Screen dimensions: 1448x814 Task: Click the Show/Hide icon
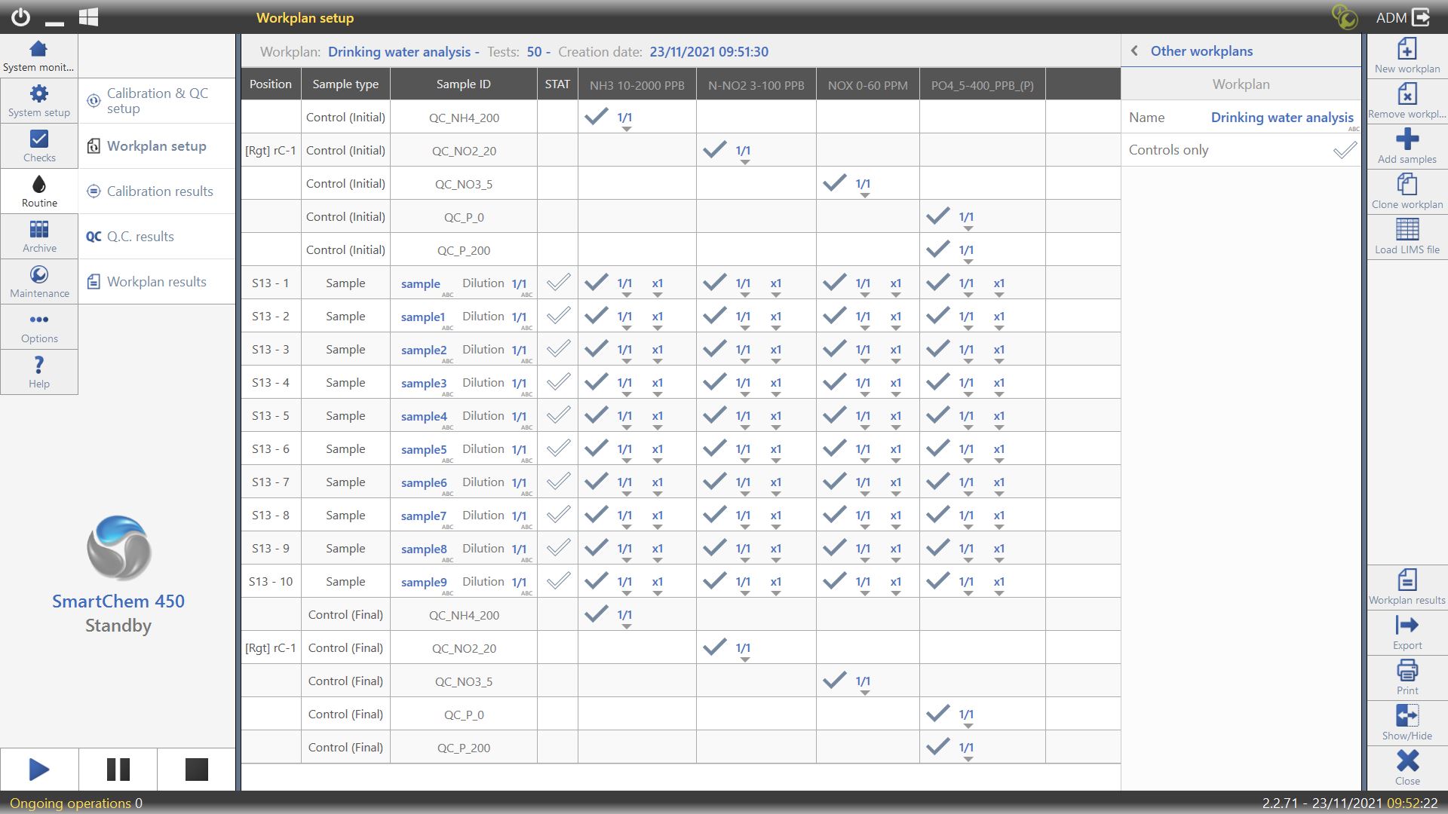[x=1407, y=716]
